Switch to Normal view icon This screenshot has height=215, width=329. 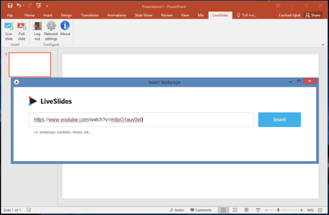click(x=223, y=210)
